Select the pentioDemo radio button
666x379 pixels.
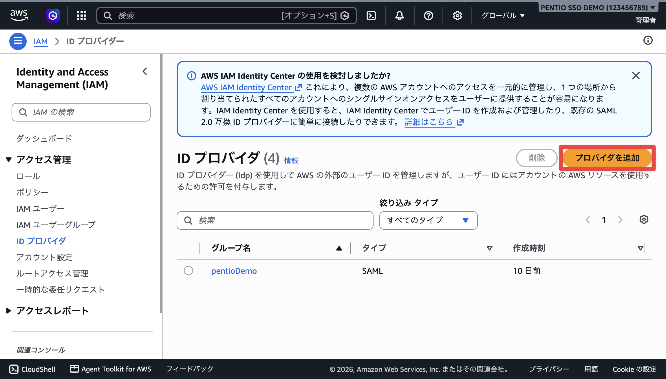(189, 271)
